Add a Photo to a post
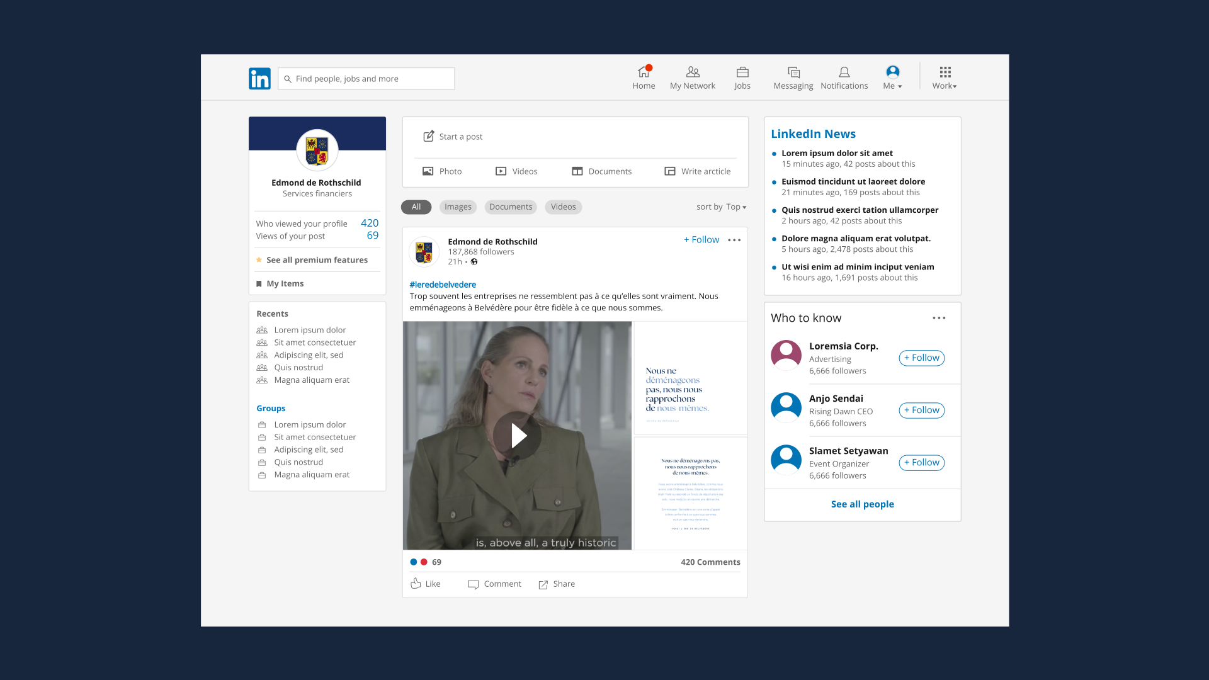The height and width of the screenshot is (680, 1209). [442, 171]
